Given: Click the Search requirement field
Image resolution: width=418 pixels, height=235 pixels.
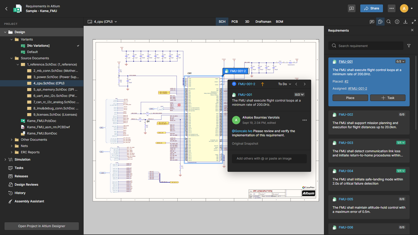Looking at the screenshot, I should tap(366, 46).
